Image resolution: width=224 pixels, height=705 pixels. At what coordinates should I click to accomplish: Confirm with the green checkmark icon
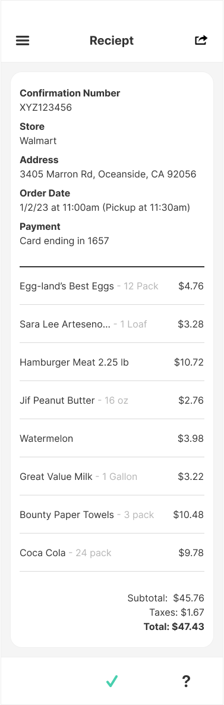pos(112,681)
